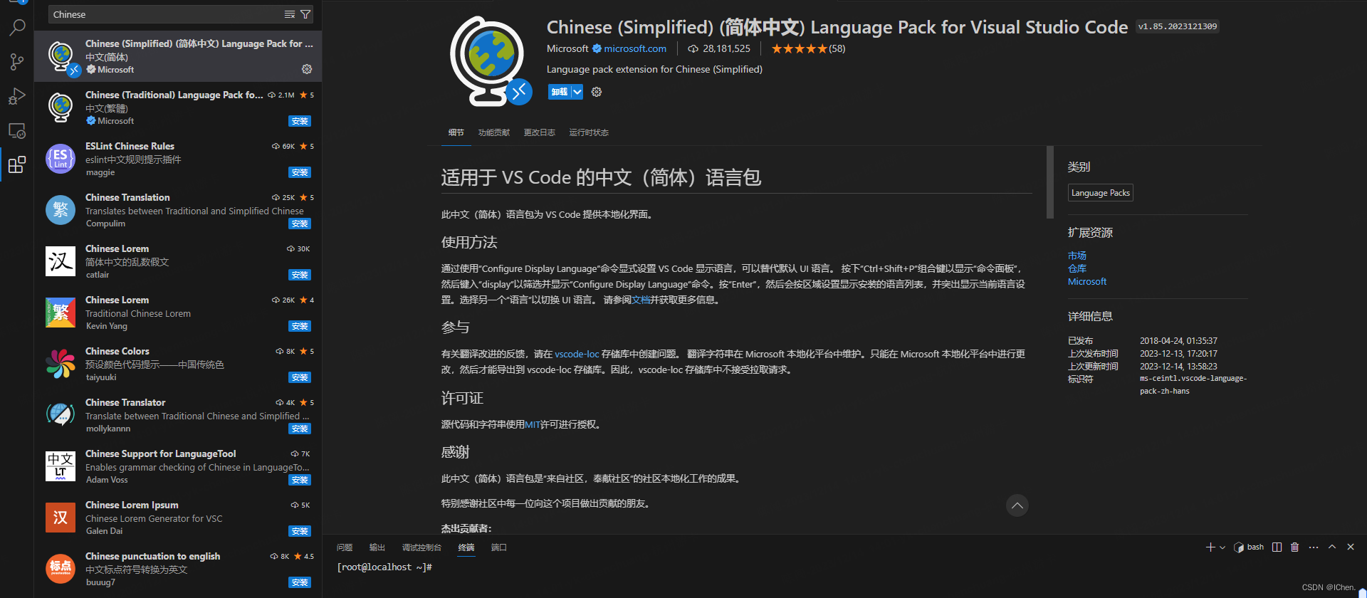
Task: Kill terminal with the trash icon
Action: tap(1295, 547)
